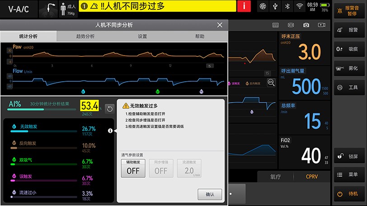This screenshot has width=367, height=206.
Task: Toggle the 辅助触发 OFF setting
Action: (x=133, y=169)
